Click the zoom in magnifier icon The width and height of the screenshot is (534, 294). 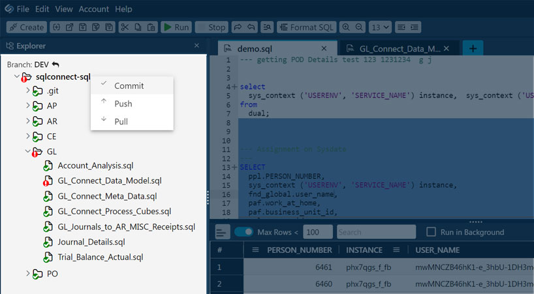coord(345,27)
